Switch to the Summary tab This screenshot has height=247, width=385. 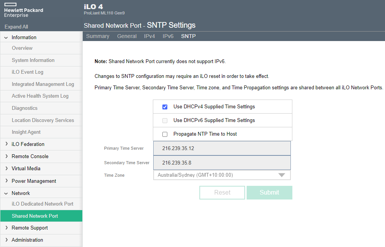[x=98, y=36]
